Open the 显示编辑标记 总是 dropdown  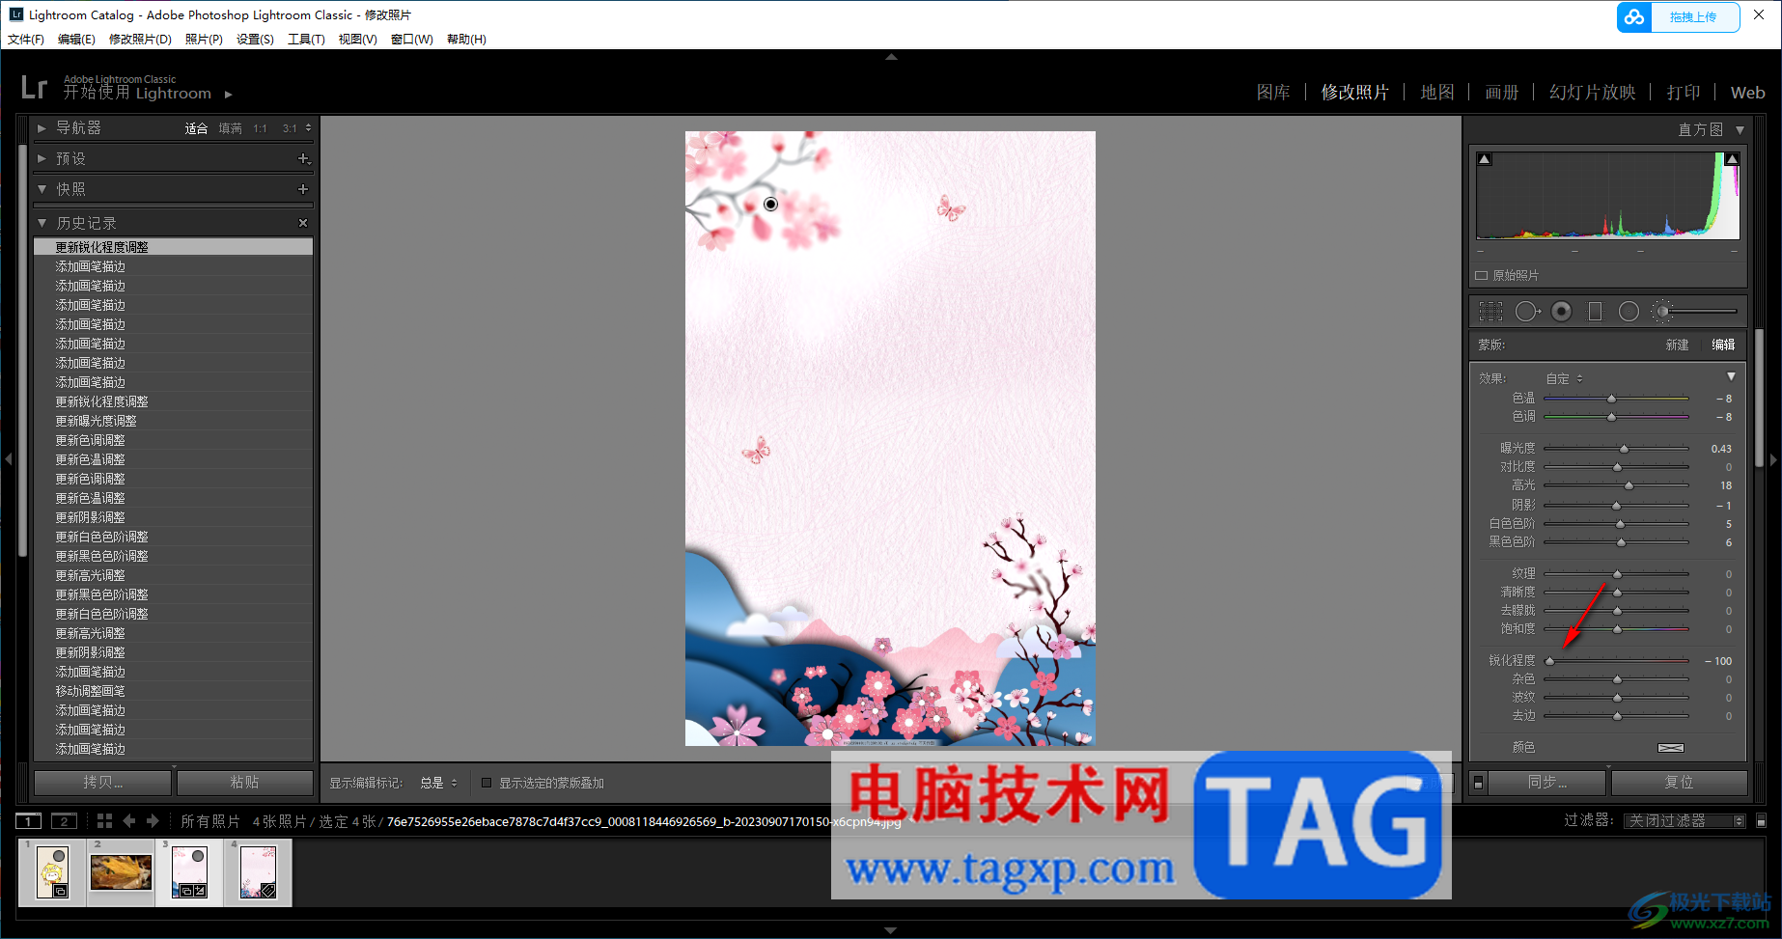[438, 783]
